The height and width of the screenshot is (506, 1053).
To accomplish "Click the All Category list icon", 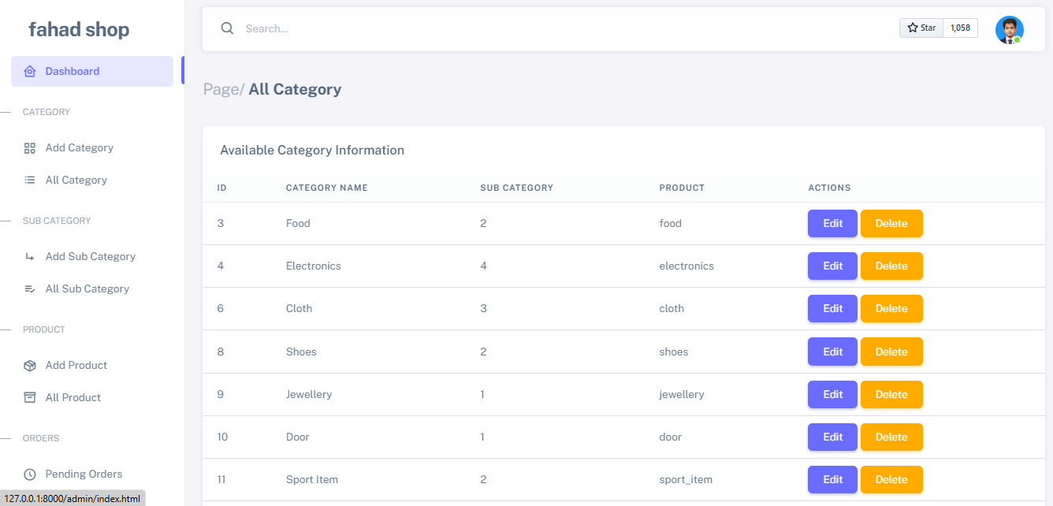I will (x=30, y=180).
